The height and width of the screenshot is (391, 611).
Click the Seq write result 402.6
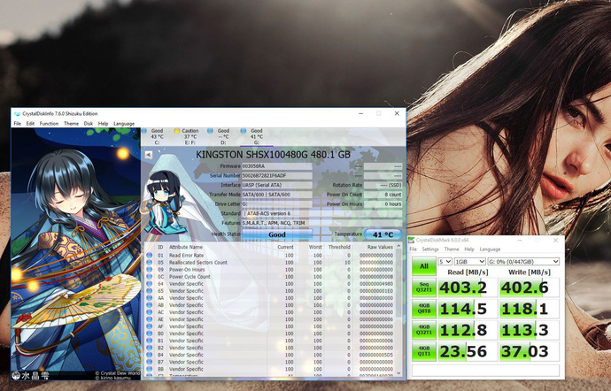coord(530,287)
